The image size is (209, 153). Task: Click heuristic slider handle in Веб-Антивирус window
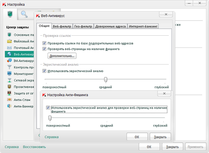click(106, 79)
